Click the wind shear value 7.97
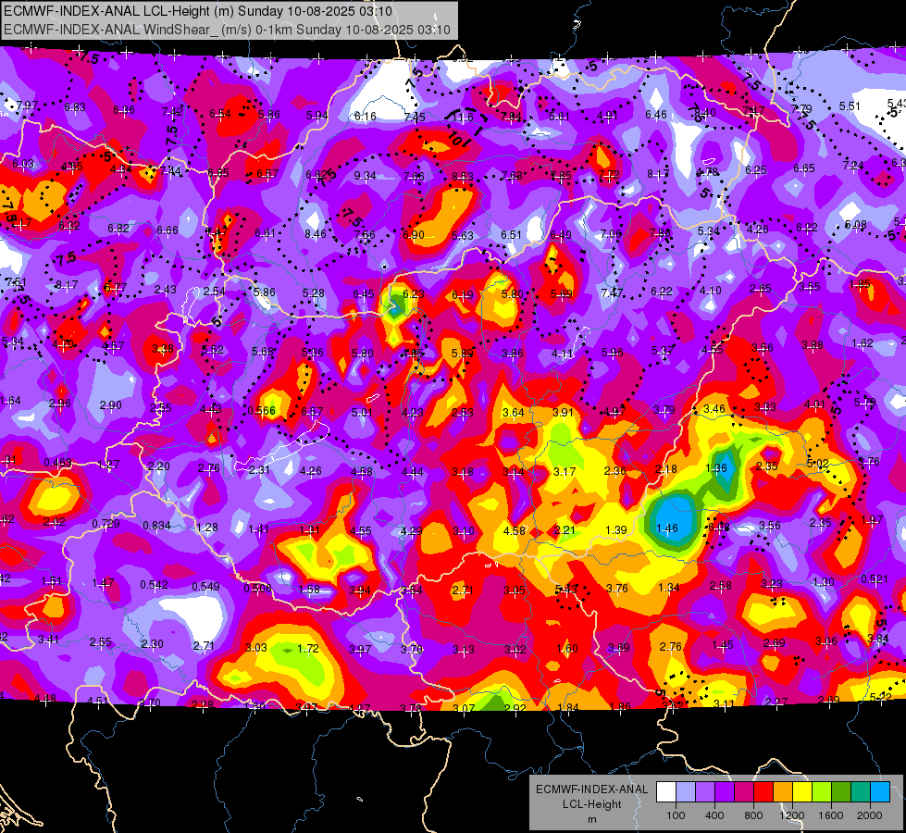Image resolution: width=906 pixels, height=833 pixels. click(x=27, y=106)
